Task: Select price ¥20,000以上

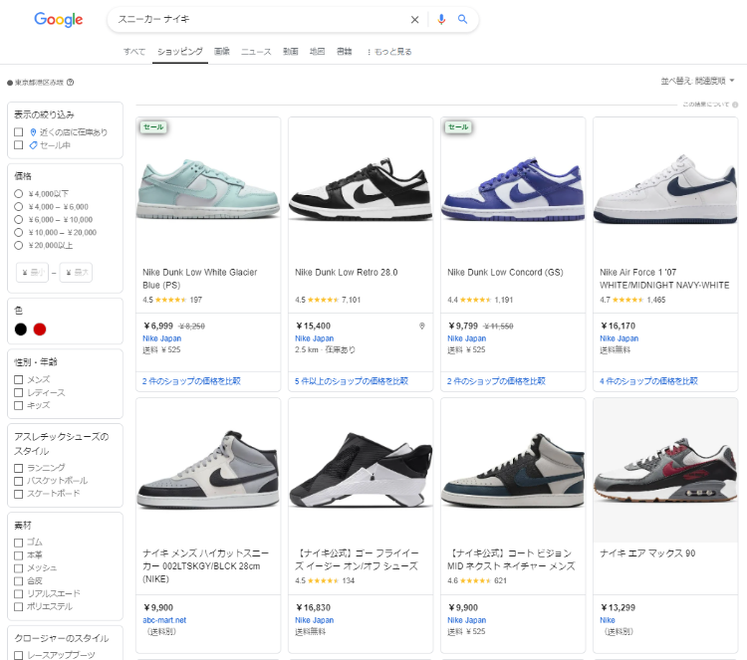Action: 19,245
